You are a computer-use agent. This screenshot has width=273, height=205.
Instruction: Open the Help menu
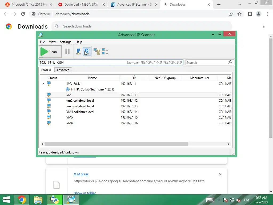click(x=79, y=42)
